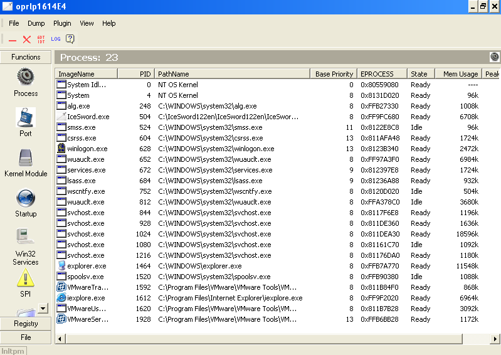This screenshot has height=355, width=501.
Task: Click the IceSword.exe process icon
Action: tap(61, 117)
